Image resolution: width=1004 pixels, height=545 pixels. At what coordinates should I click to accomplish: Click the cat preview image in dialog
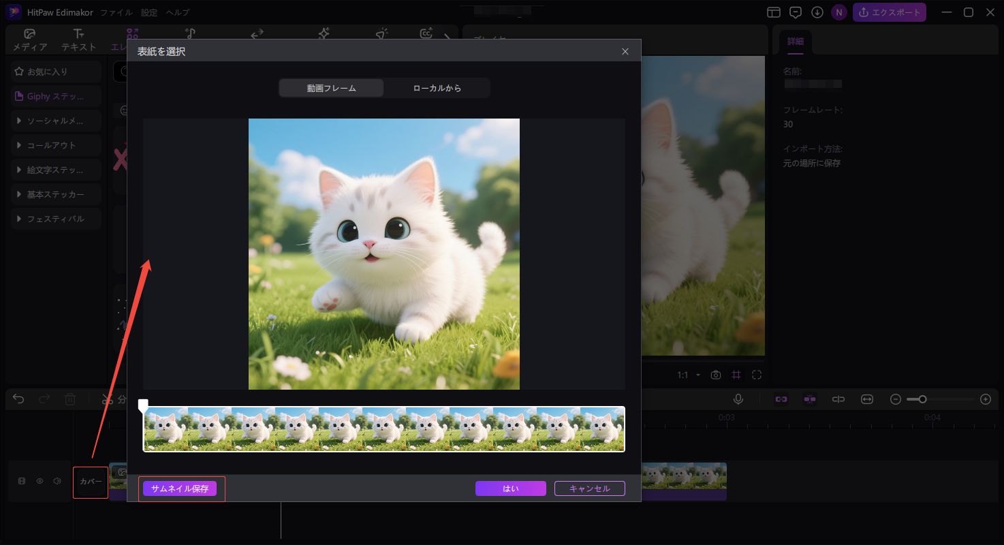(384, 254)
